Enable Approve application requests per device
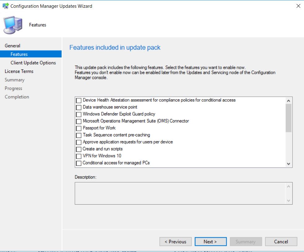 [x=79, y=142]
